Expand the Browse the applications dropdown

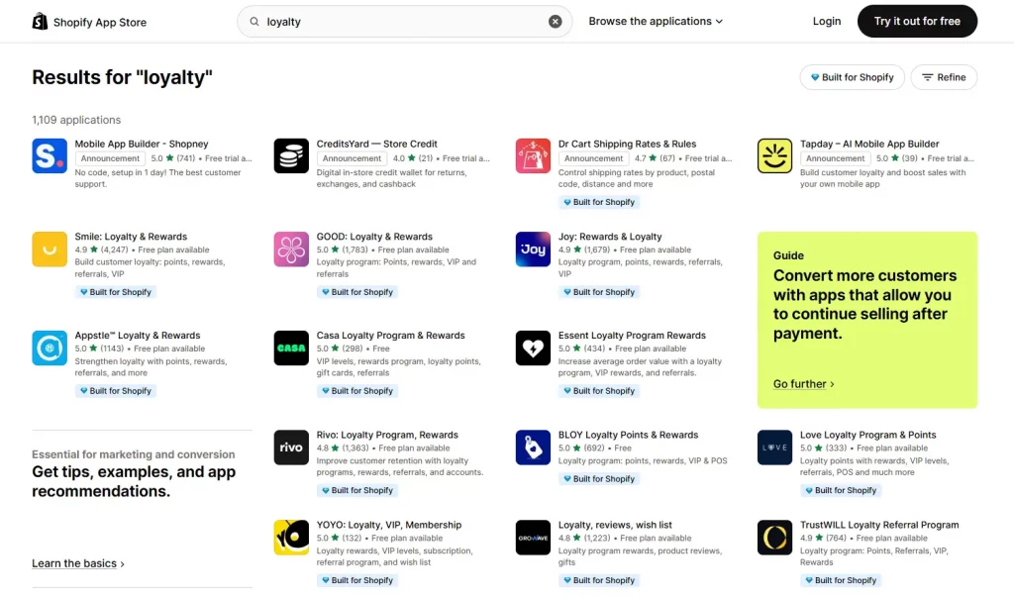[x=656, y=22]
